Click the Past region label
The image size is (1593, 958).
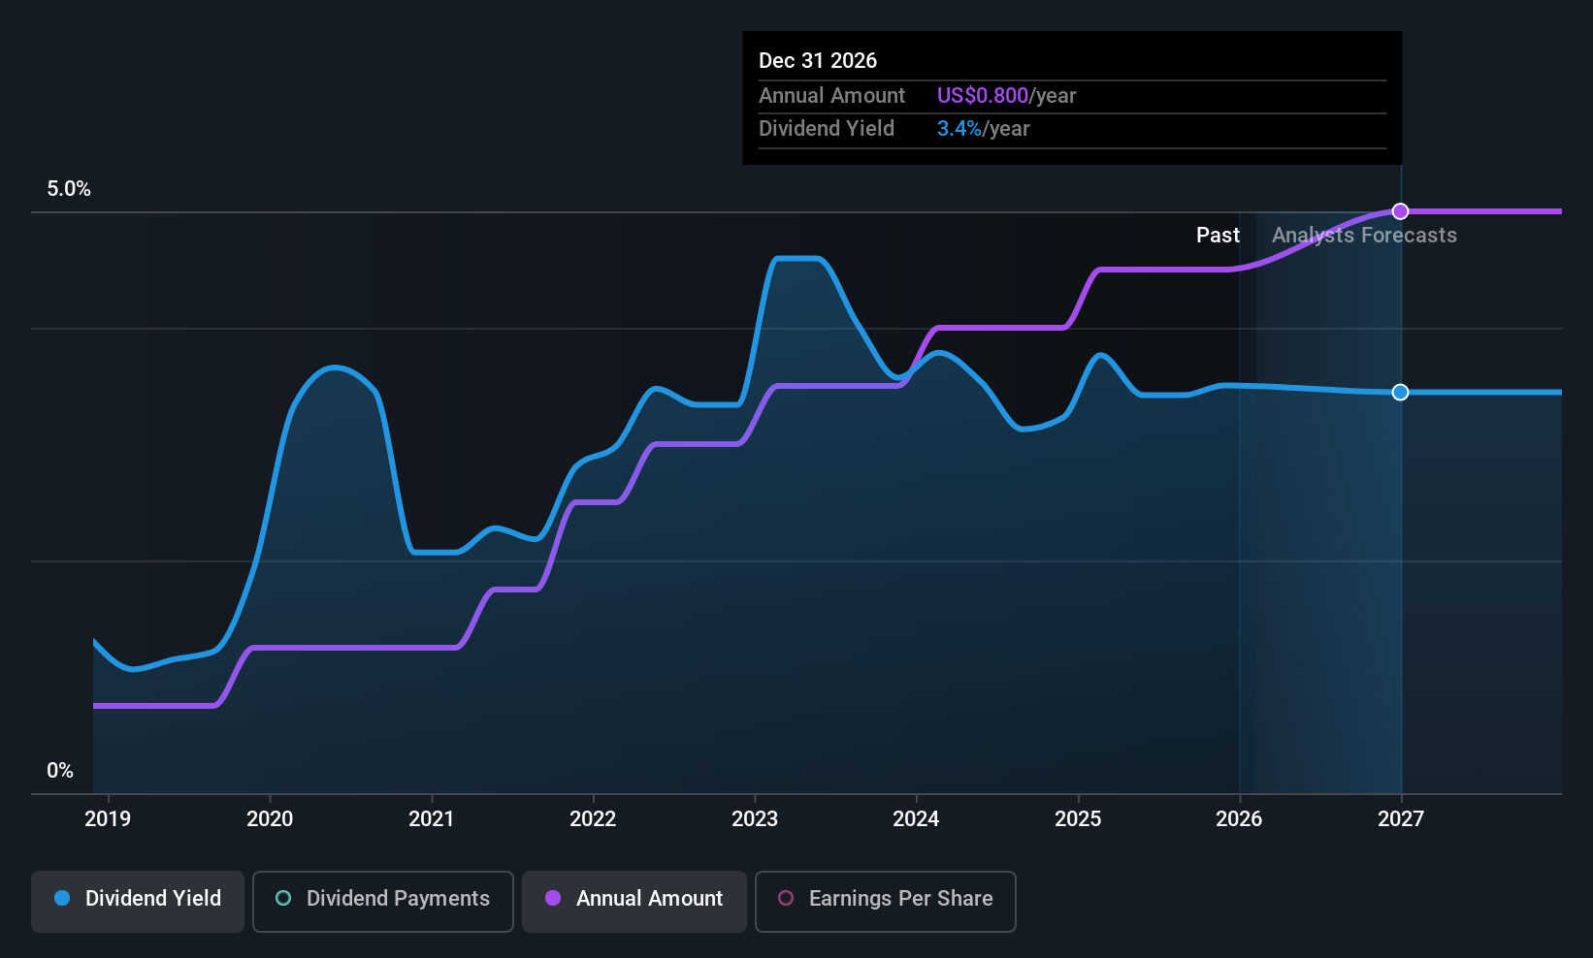click(1218, 236)
